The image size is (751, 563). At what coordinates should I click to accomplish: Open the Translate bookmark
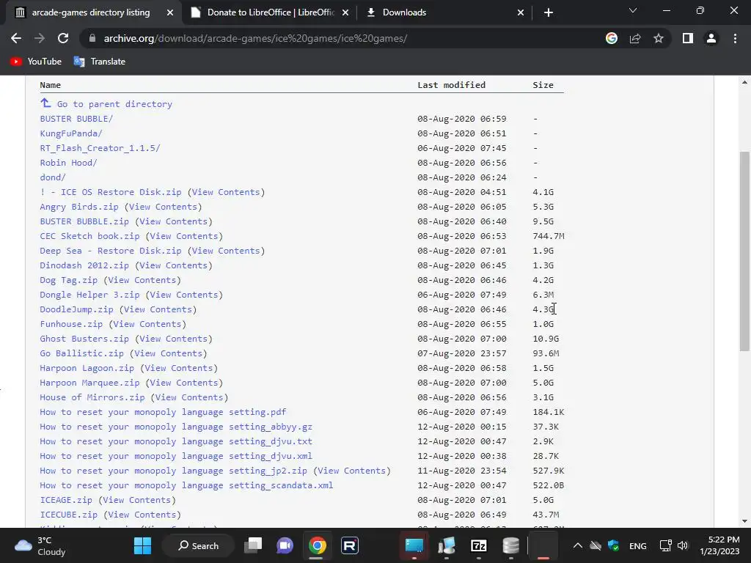pyautogui.click(x=100, y=62)
